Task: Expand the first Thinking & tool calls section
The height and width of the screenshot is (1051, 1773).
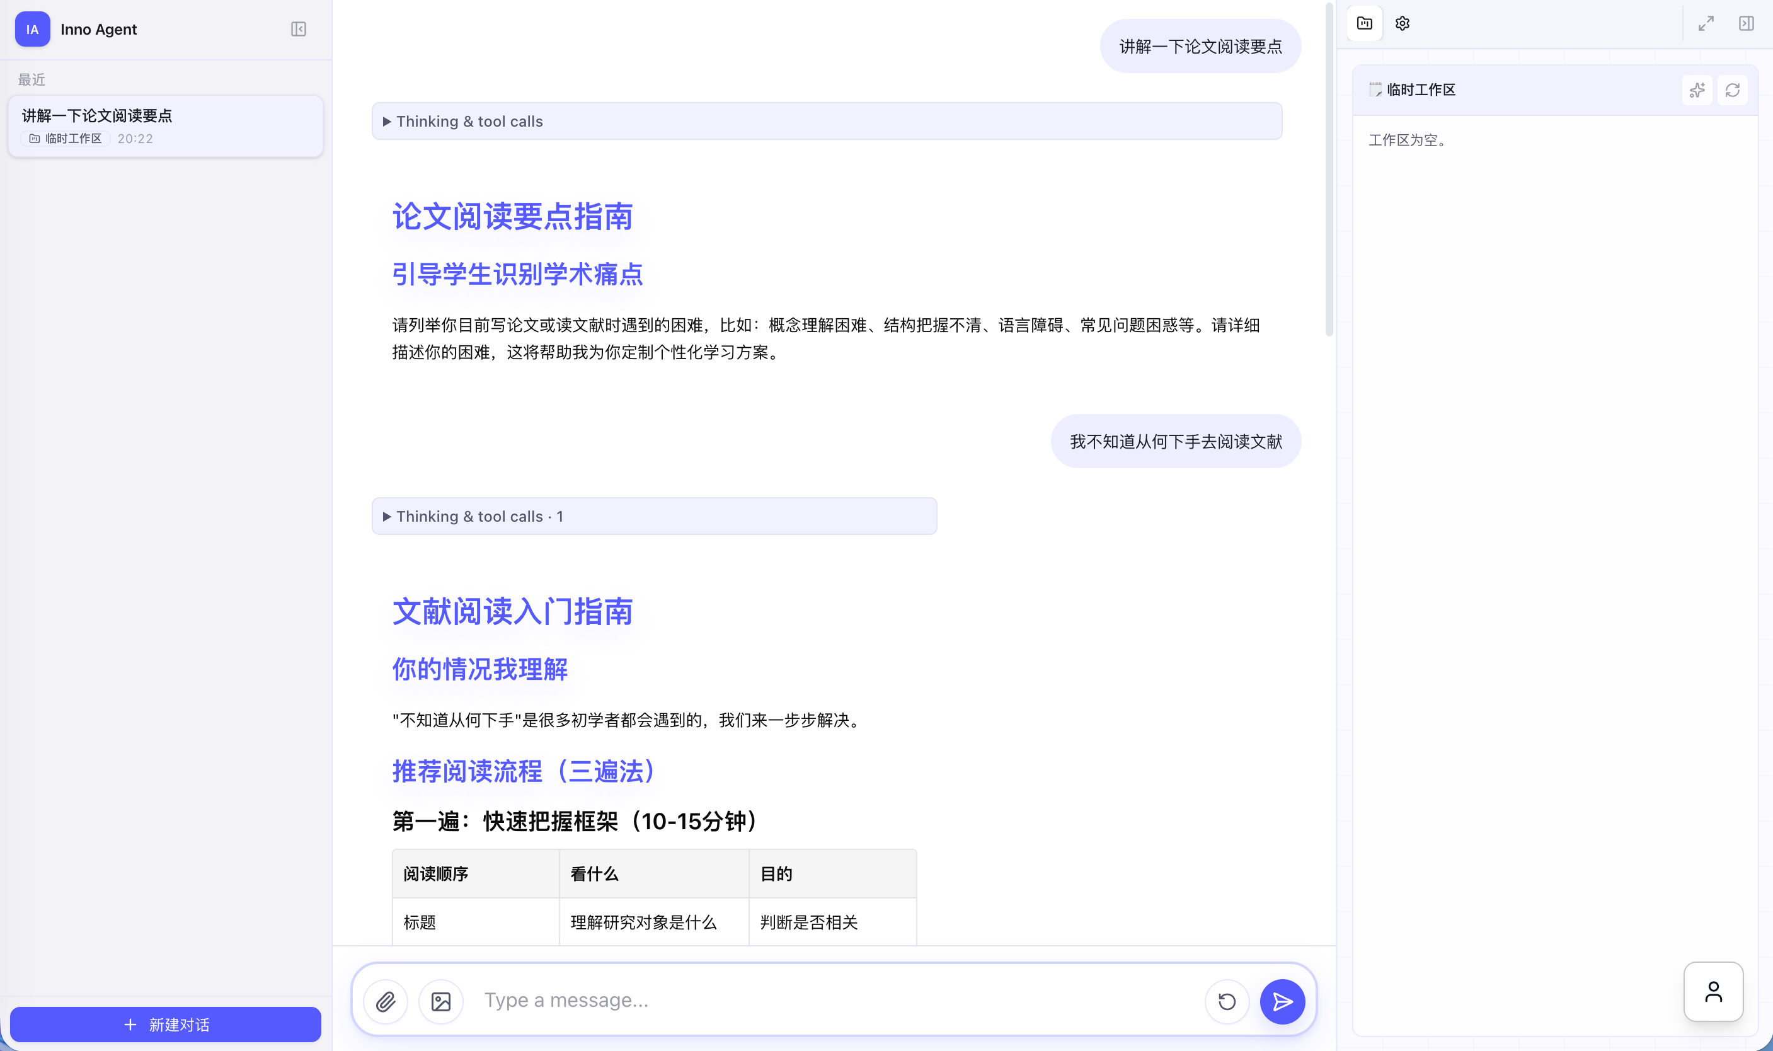Action: [x=826, y=121]
